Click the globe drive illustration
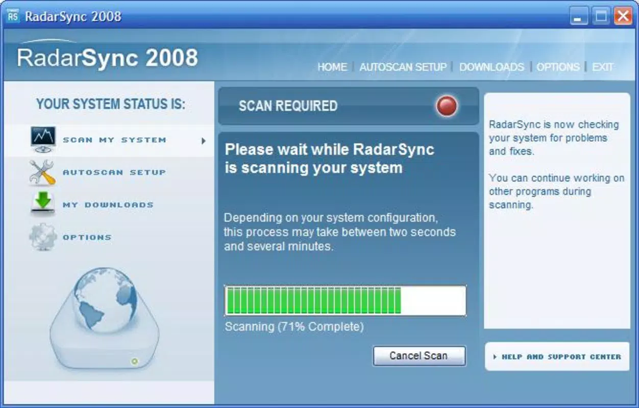Screen dimensions: 639x408 pos(105,319)
